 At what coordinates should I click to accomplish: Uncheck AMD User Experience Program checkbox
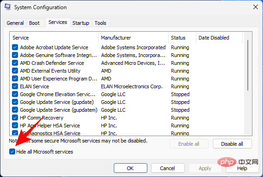[15, 79]
